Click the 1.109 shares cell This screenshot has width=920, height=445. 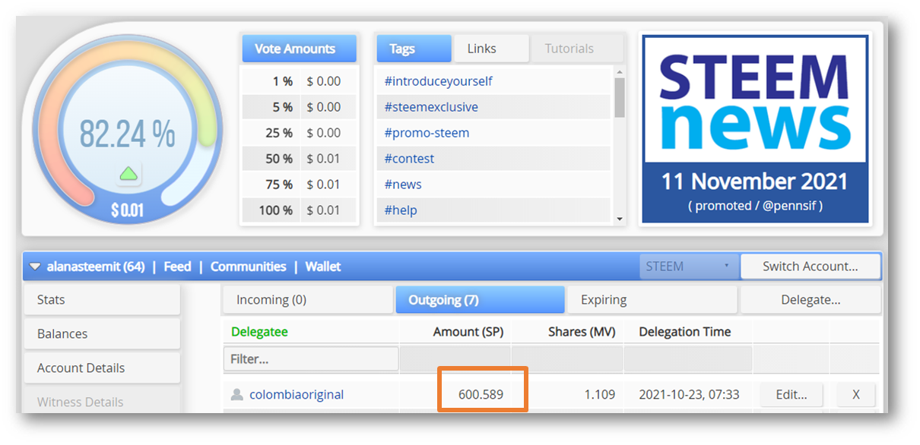[x=599, y=394]
